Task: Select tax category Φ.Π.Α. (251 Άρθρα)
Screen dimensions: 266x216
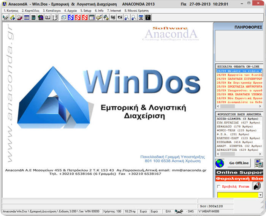Action: pos(239,134)
